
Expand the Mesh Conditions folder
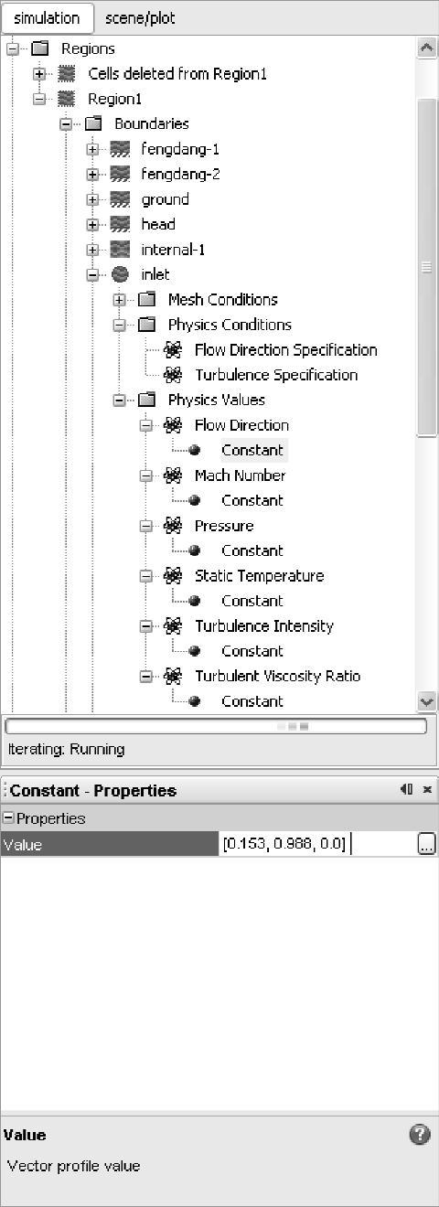click(120, 300)
